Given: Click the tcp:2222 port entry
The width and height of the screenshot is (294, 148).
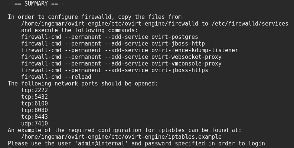Looking at the screenshot, I should pos(35,90).
